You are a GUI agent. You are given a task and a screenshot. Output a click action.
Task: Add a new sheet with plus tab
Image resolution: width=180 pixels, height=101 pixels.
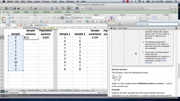92,90
